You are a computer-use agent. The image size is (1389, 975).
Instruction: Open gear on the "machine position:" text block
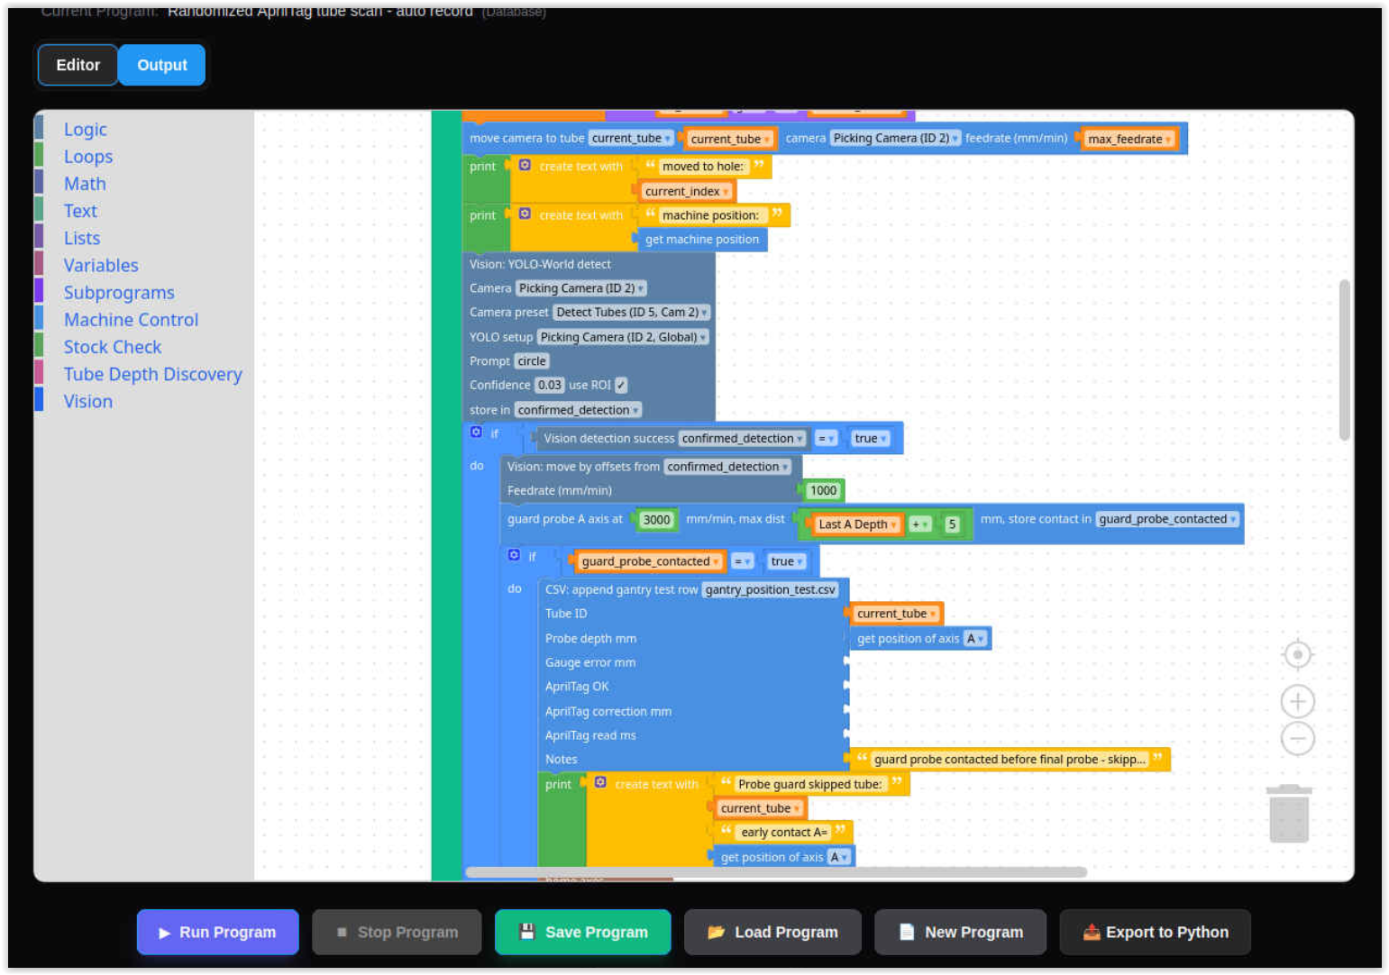[x=525, y=214]
